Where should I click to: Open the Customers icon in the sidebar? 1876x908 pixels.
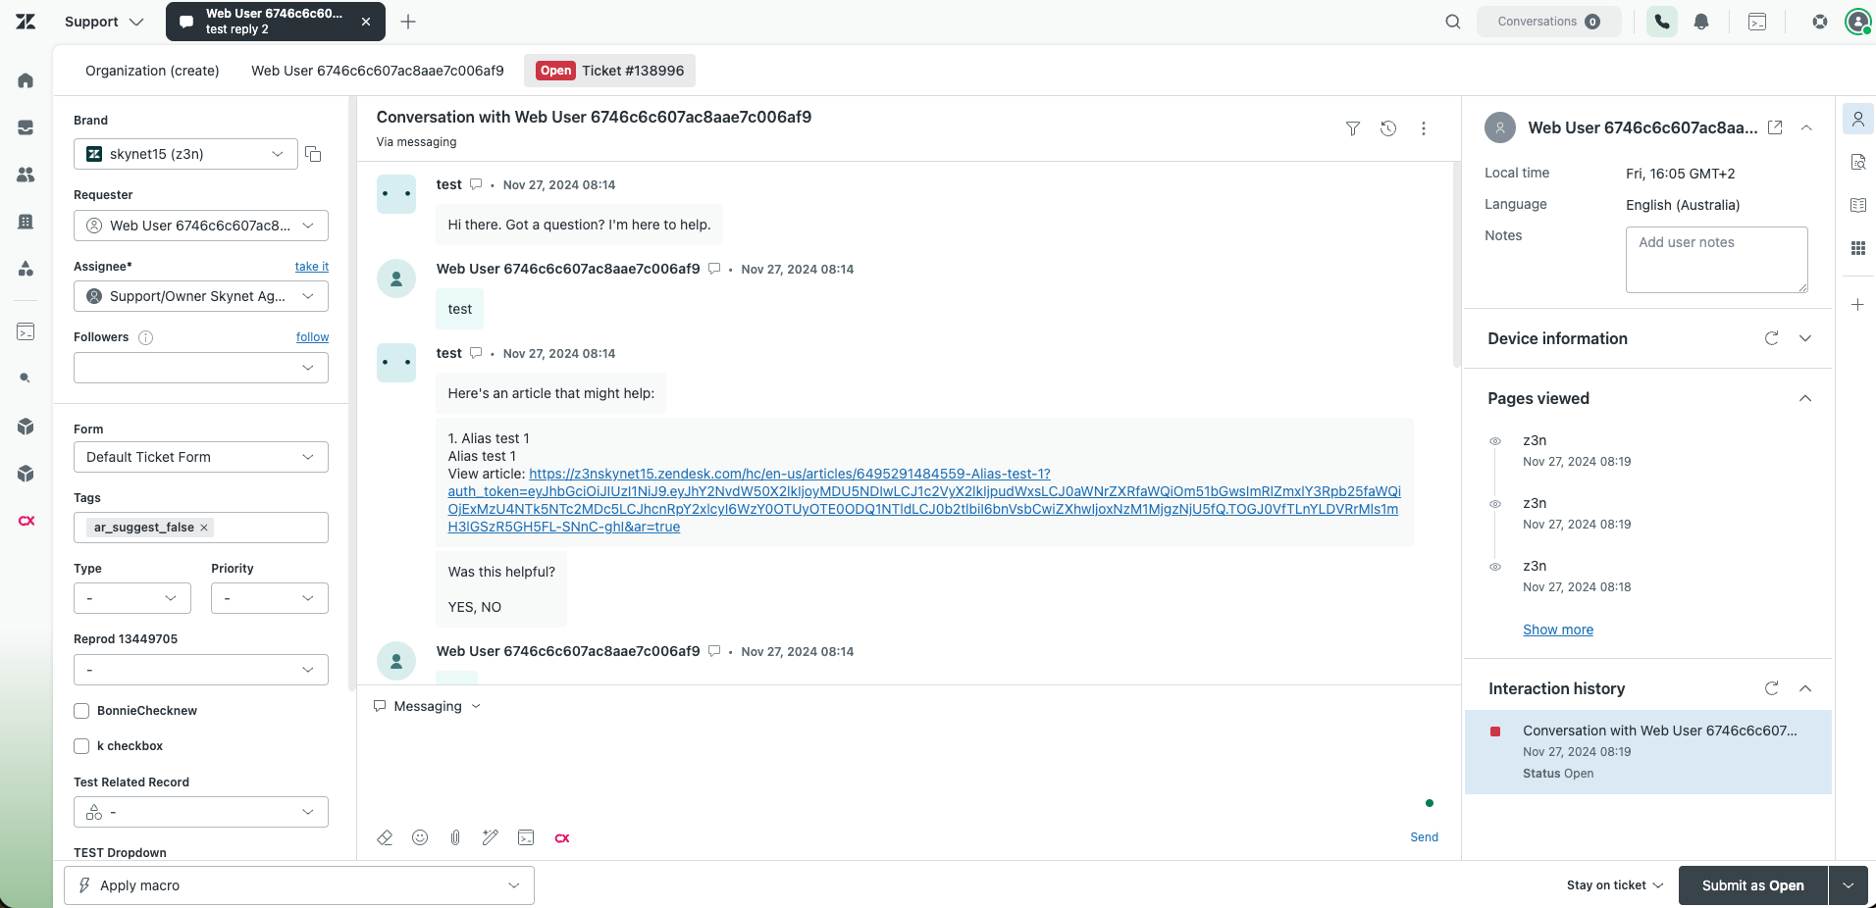tap(25, 175)
